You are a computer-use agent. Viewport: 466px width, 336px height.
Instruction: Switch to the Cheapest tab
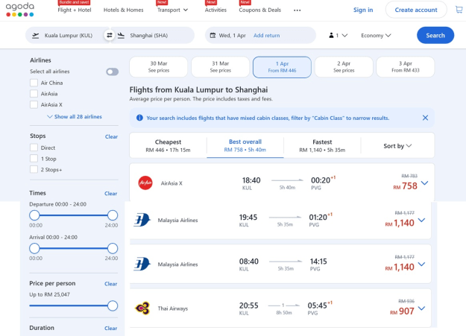tap(168, 145)
